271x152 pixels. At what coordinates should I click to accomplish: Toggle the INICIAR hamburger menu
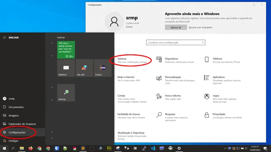[x=5, y=37]
